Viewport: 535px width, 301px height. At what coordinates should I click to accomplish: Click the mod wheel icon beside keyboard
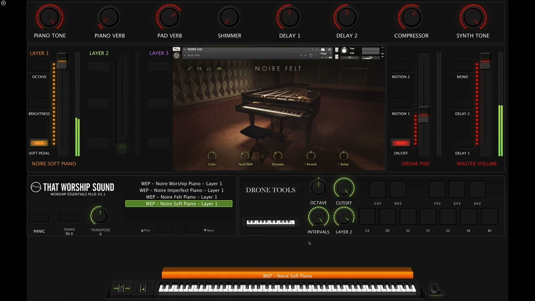click(x=143, y=288)
